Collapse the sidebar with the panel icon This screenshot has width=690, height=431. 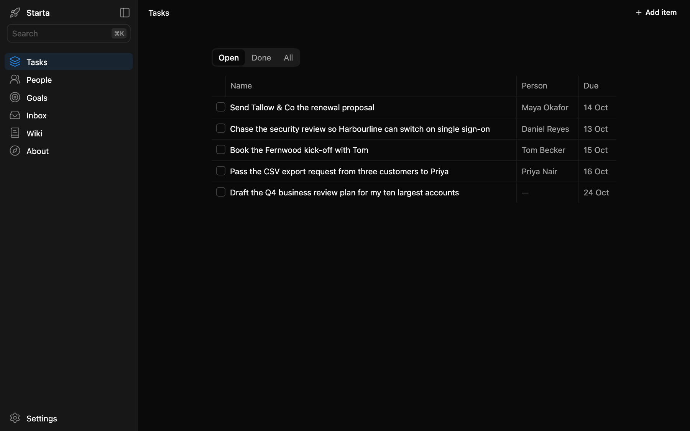click(x=125, y=13)
